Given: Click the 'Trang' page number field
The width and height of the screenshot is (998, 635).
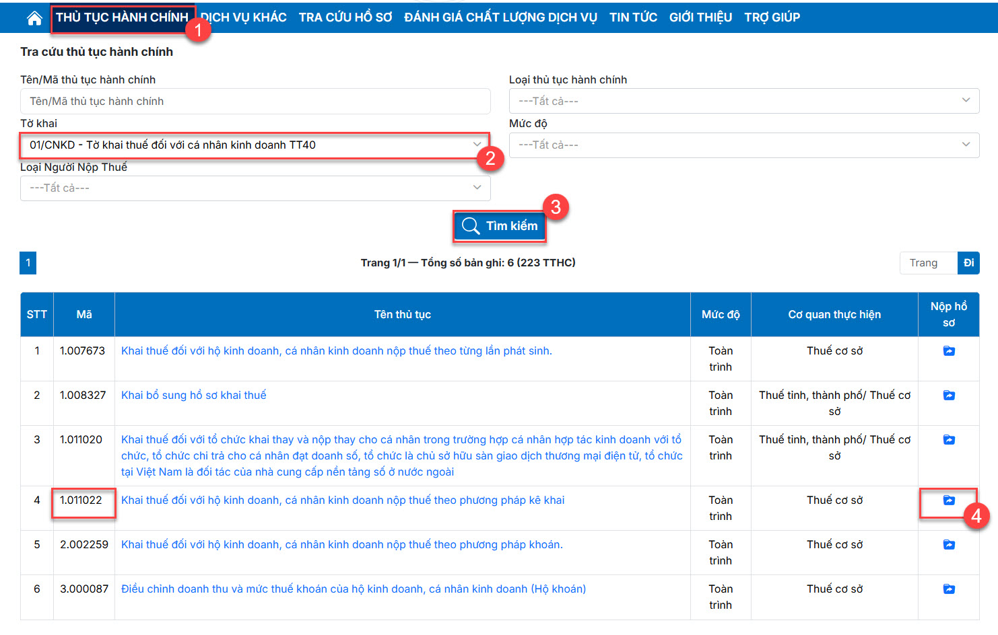Looking at the screenshot, I should coord(928,263).
